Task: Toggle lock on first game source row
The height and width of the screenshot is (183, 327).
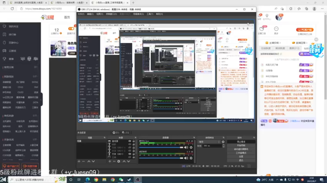Action: [134, 141]
